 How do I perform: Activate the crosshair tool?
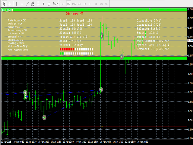coord(10,4)
